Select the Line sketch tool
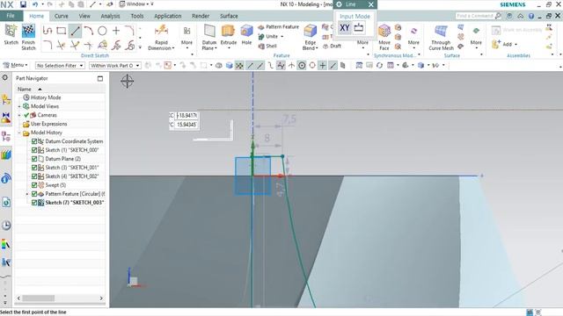This screenshot has height=316, width=563. tap(75, 31)
